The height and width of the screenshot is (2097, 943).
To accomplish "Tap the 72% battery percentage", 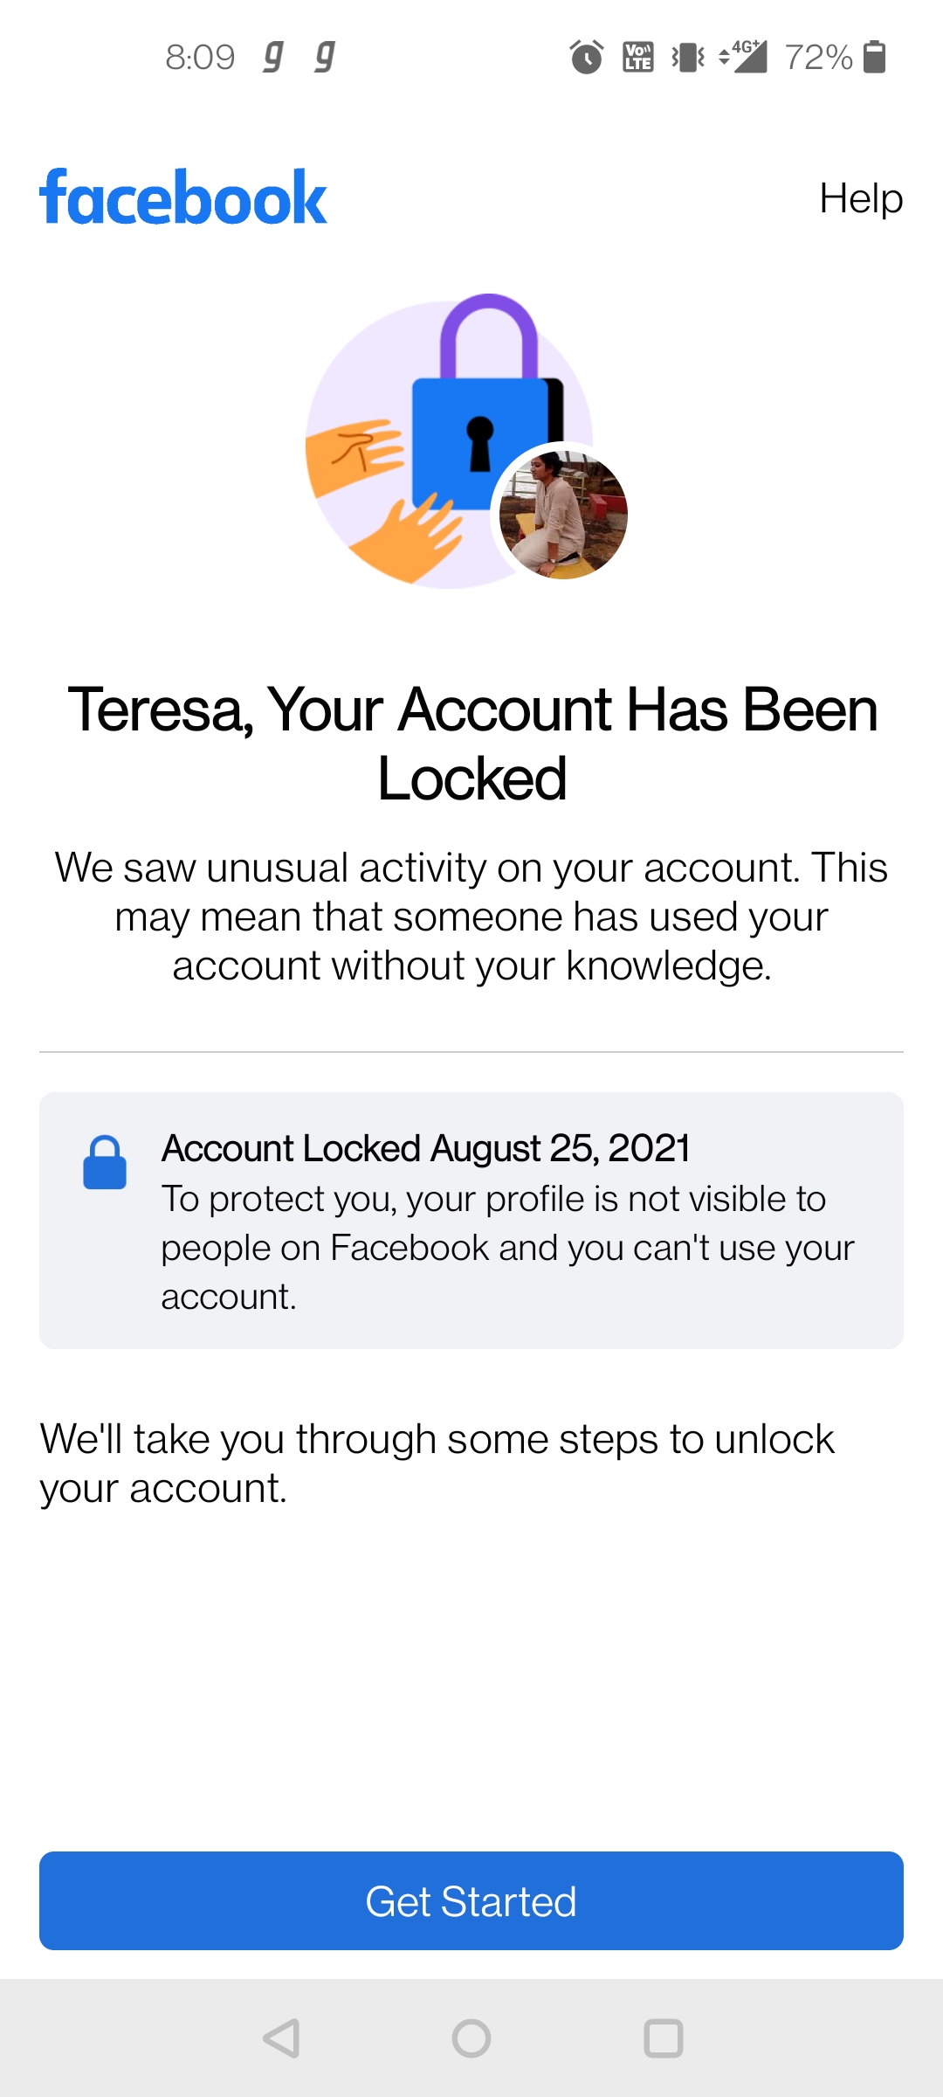I will click(817, 58).
